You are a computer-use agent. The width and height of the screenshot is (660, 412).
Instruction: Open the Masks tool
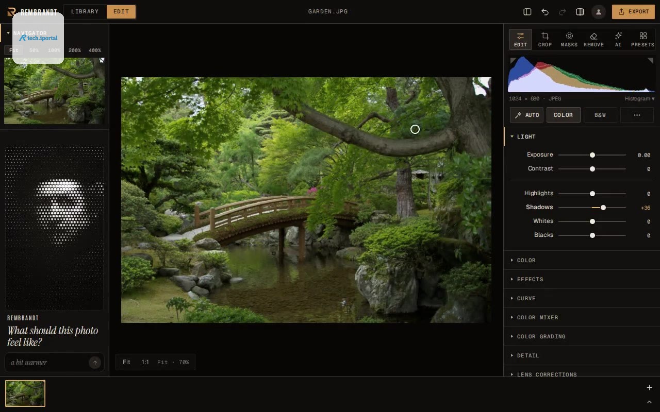(569, 39)
